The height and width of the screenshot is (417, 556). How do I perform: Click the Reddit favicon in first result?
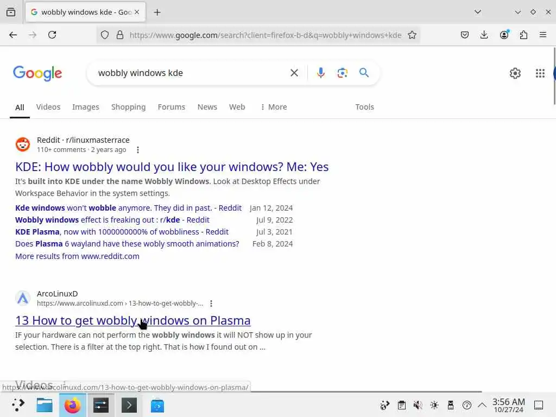[x=23, y=144]
